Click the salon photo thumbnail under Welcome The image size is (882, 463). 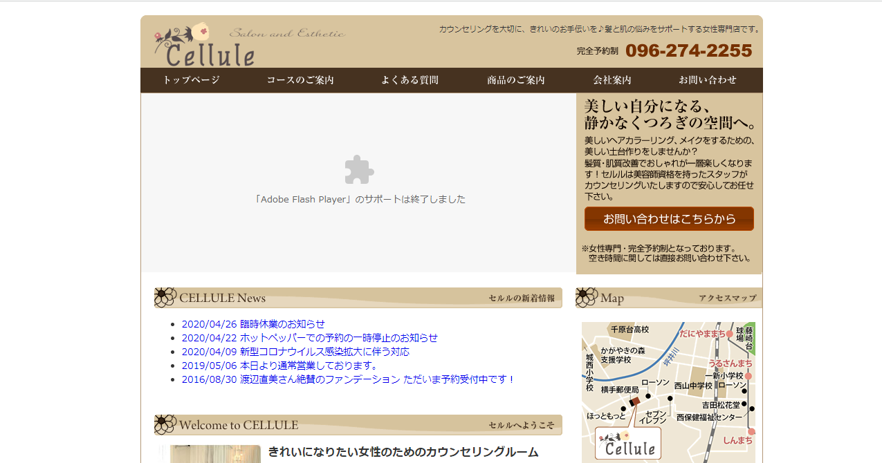point(215,454)
